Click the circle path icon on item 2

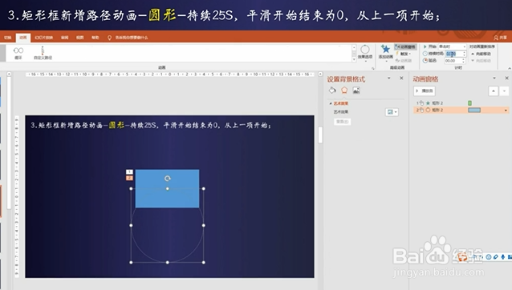point(428,110)
